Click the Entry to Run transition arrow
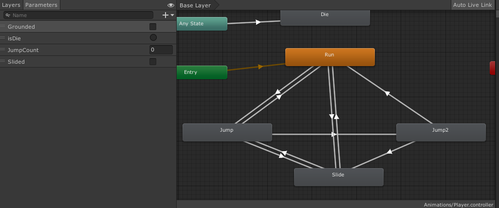The image size is (499, 208). (260, 67)
